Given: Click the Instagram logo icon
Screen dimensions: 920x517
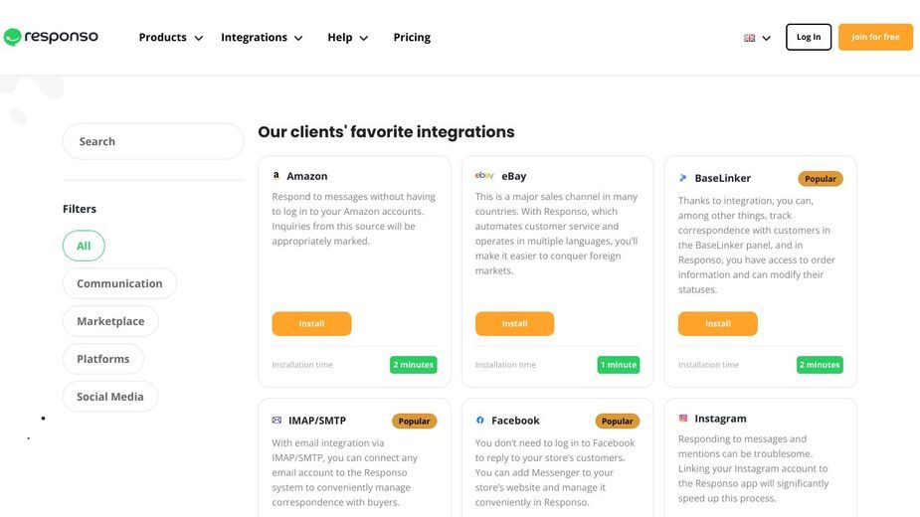Looking at the screenshot, I should (x=683, y=419).
